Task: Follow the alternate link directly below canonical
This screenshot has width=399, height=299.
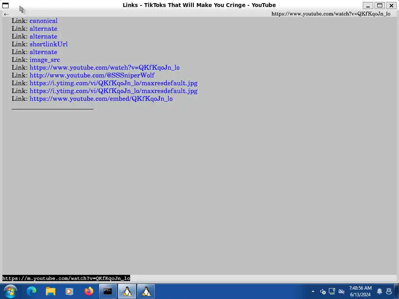Action: coord(43,29)
